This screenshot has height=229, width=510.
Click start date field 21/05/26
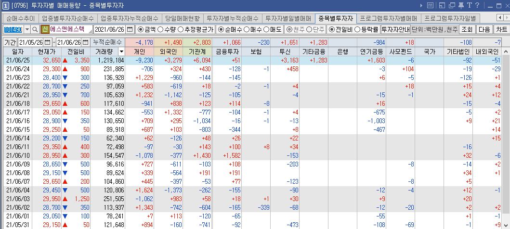coord(31,42)
